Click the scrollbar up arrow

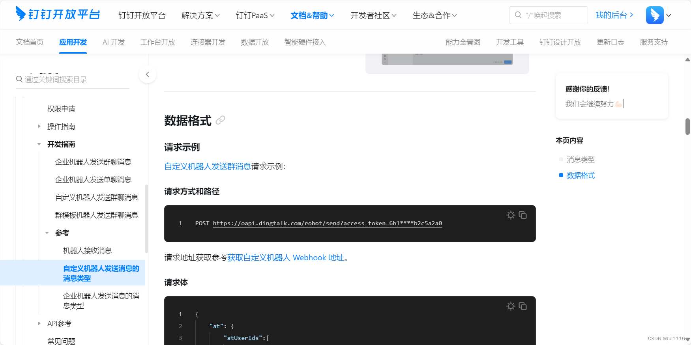[x=687, y=60]
